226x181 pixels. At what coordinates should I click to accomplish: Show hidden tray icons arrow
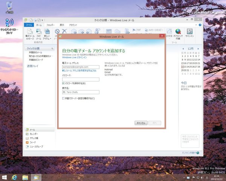184,178
